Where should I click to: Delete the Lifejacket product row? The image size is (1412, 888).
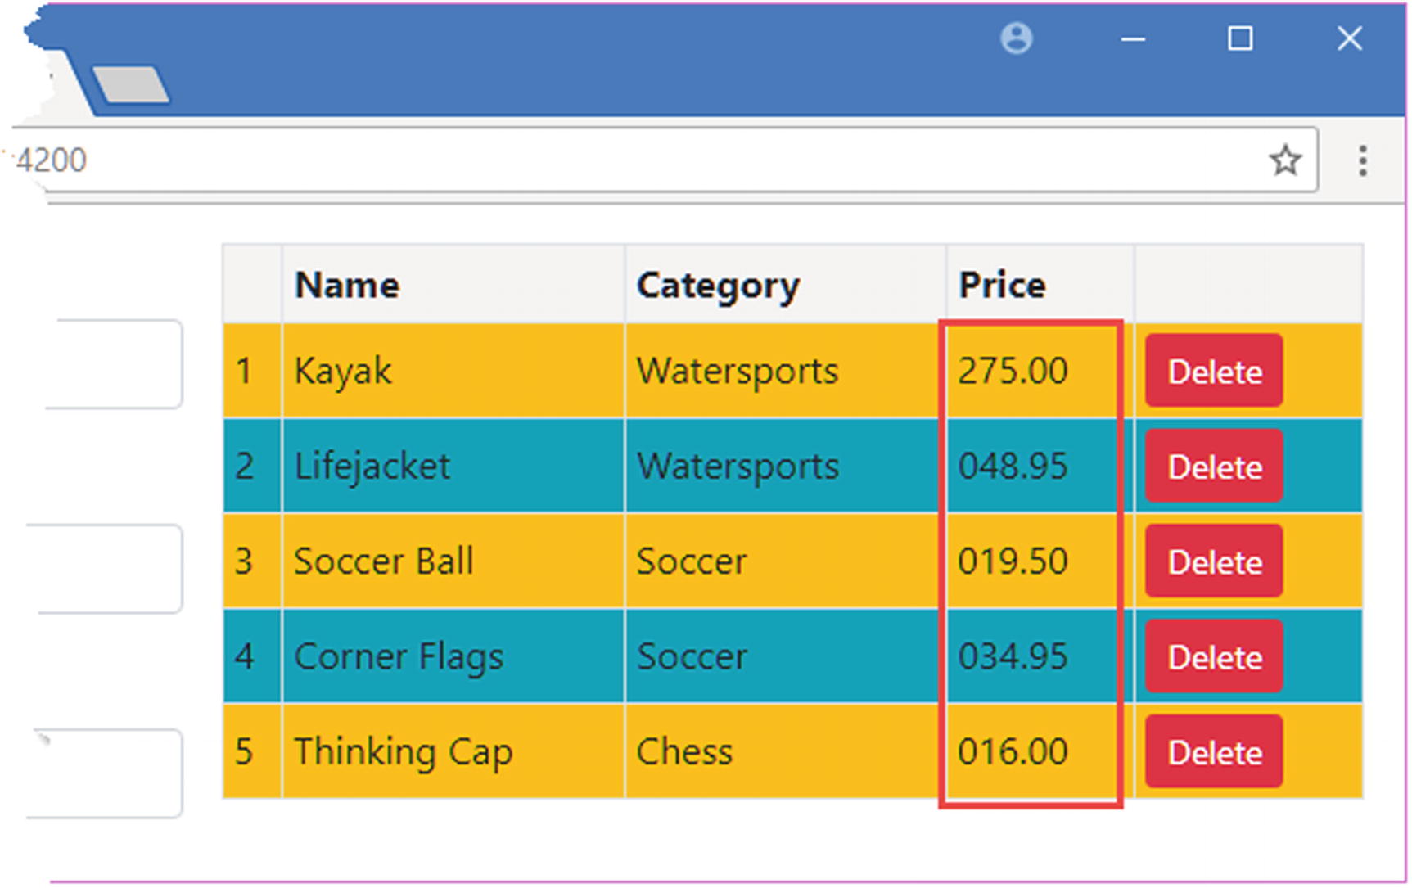tap(1213, 467)
